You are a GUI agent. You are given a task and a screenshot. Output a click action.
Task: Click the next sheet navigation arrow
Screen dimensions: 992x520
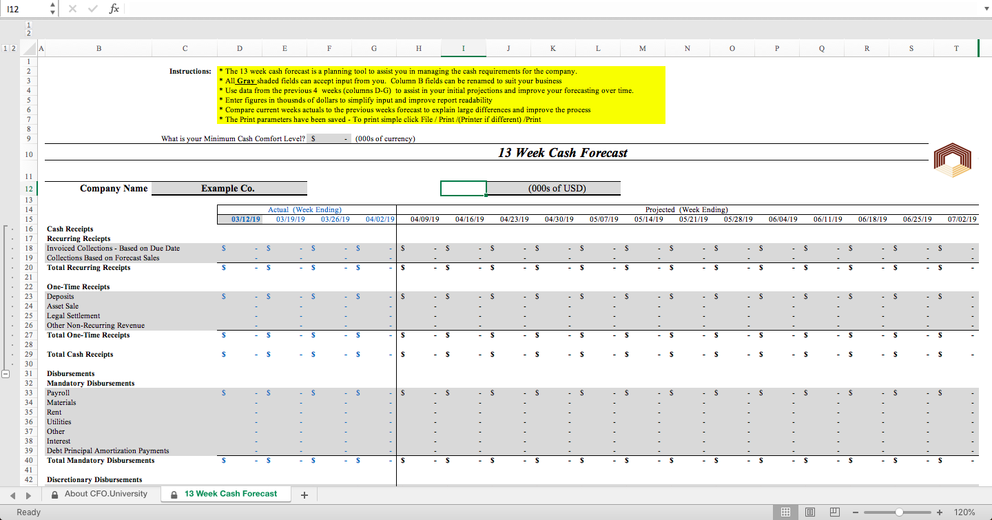pos(28,495)
